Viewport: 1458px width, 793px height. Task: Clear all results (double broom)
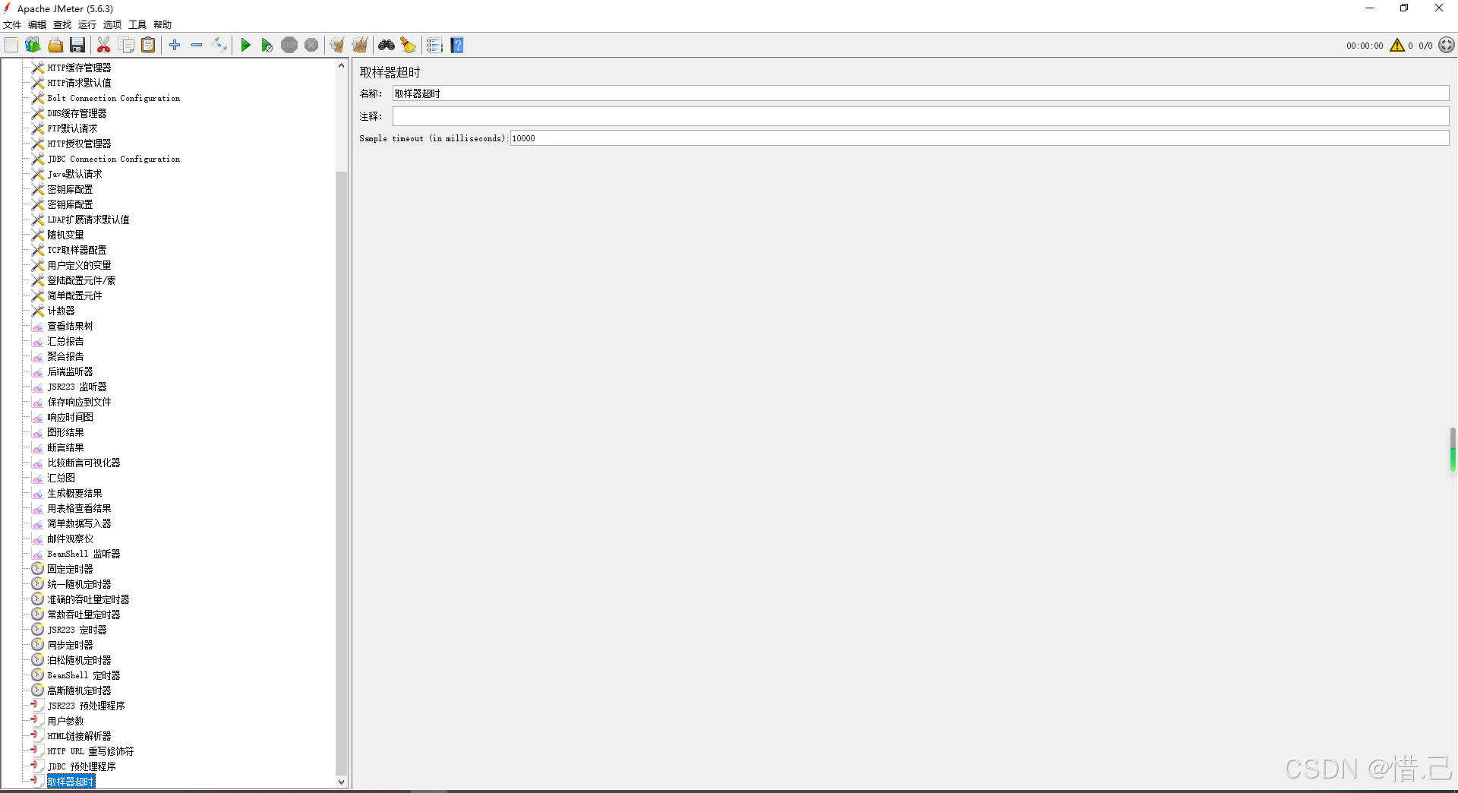(360, 46)
